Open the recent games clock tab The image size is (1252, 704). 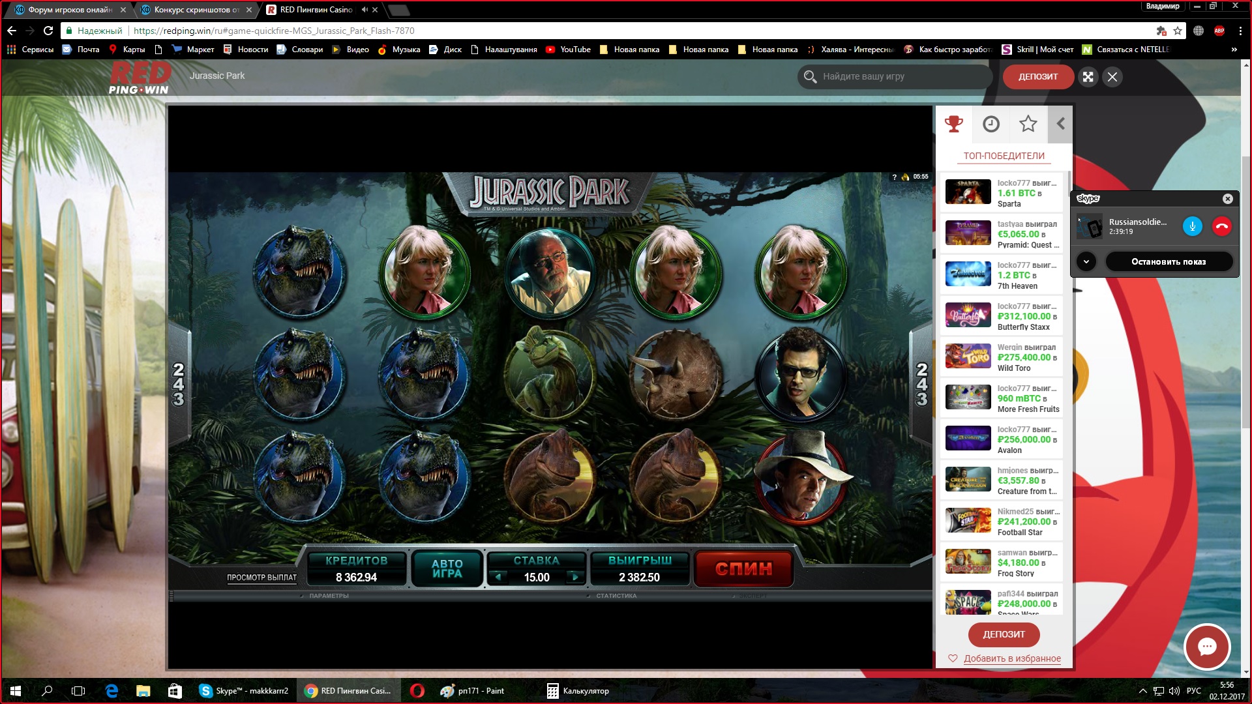991,124
